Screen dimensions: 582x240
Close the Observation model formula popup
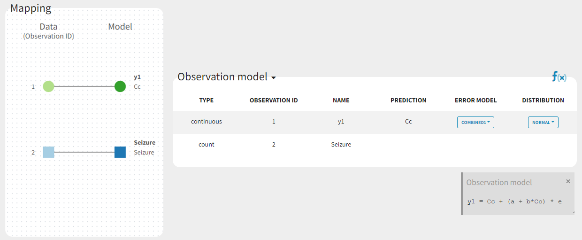[x=568, y=181]
